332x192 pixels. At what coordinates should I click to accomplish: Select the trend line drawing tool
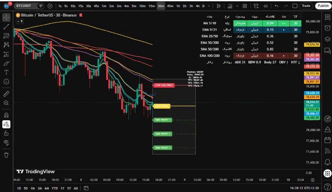[x=6, y=27]
